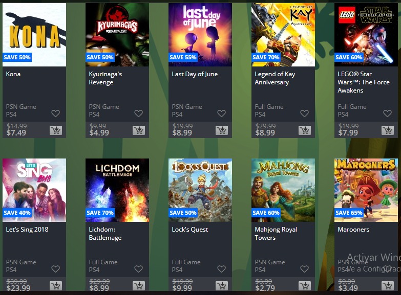The width and height of the screenshot is (401, 295).
Task: Add Kyurinaga's Revenge to cart
Action: (x=139, y=130)
